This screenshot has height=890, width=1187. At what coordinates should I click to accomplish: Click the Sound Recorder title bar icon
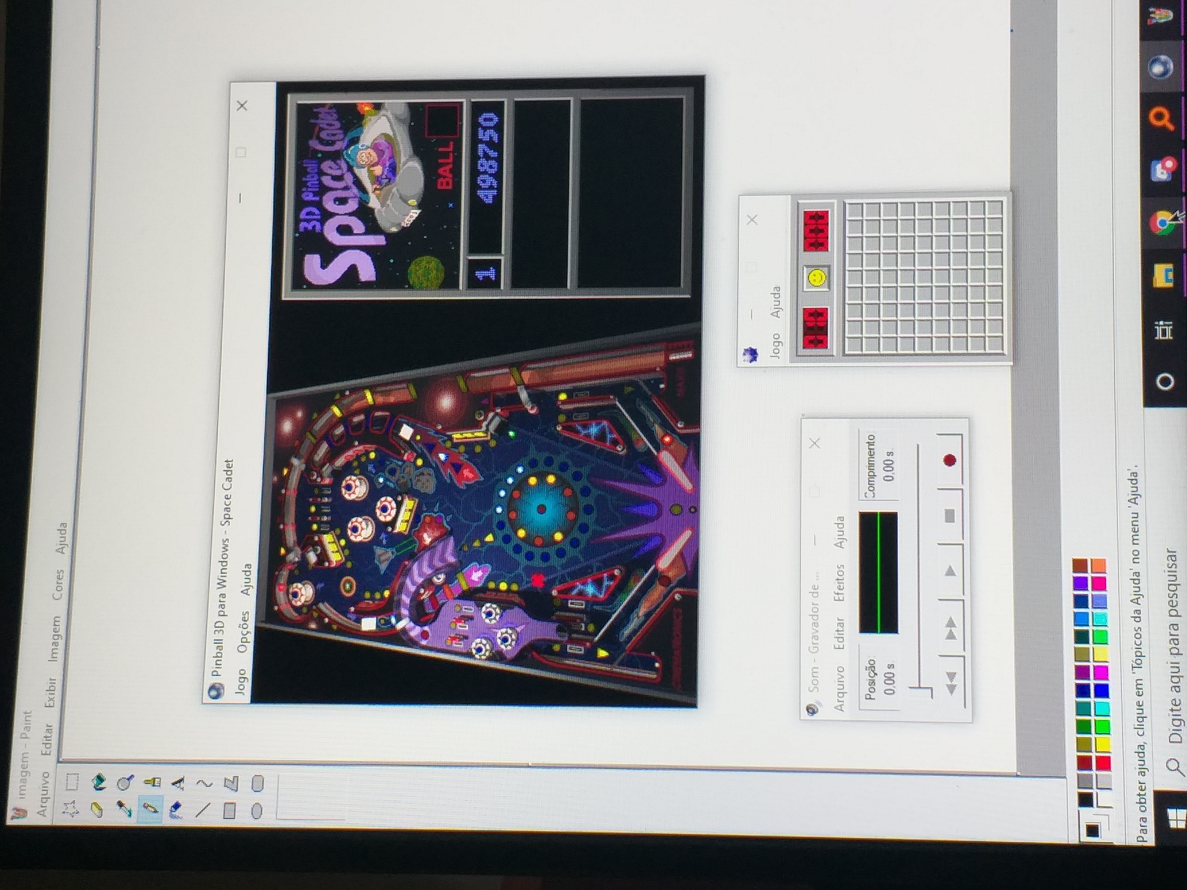point(812,709)
